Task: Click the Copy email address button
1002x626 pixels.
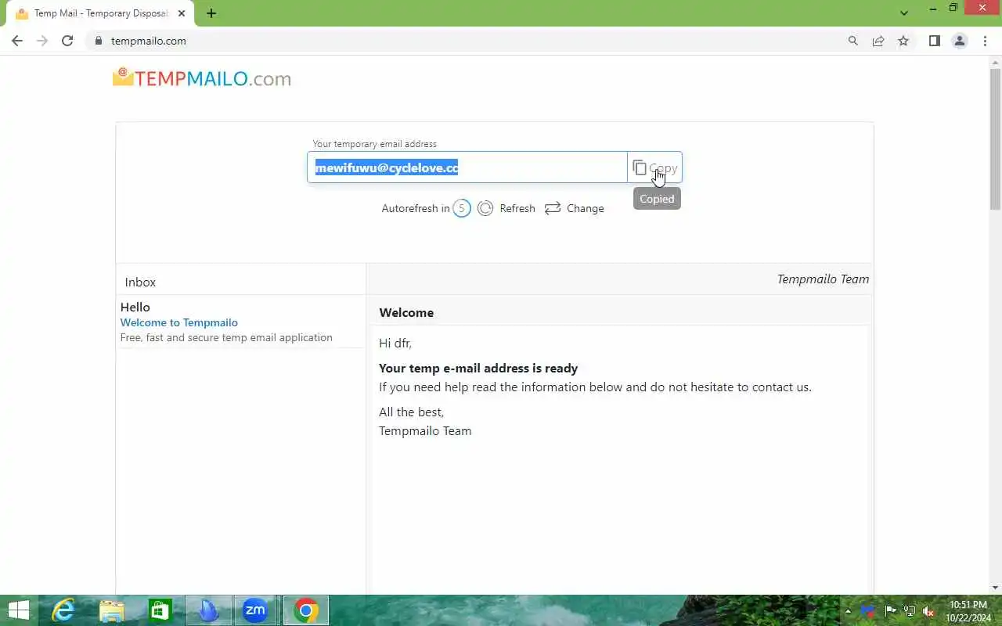Action: [654, 167]
